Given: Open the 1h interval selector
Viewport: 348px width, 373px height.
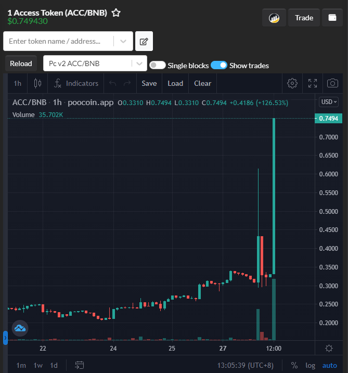Looking at the screenshot, I should tap(17, 84).
